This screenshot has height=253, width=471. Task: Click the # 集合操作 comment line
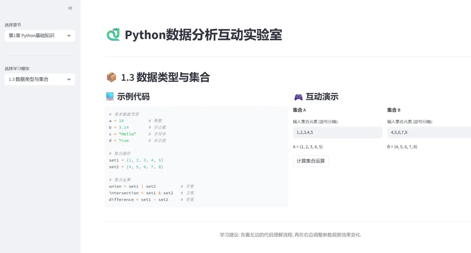(x=120, y=153)
